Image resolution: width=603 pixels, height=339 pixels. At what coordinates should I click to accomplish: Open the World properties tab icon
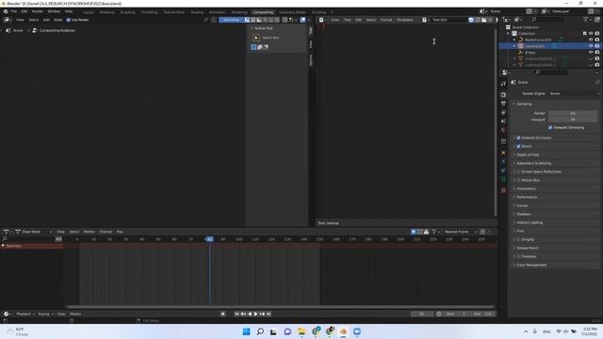[503, 130]
